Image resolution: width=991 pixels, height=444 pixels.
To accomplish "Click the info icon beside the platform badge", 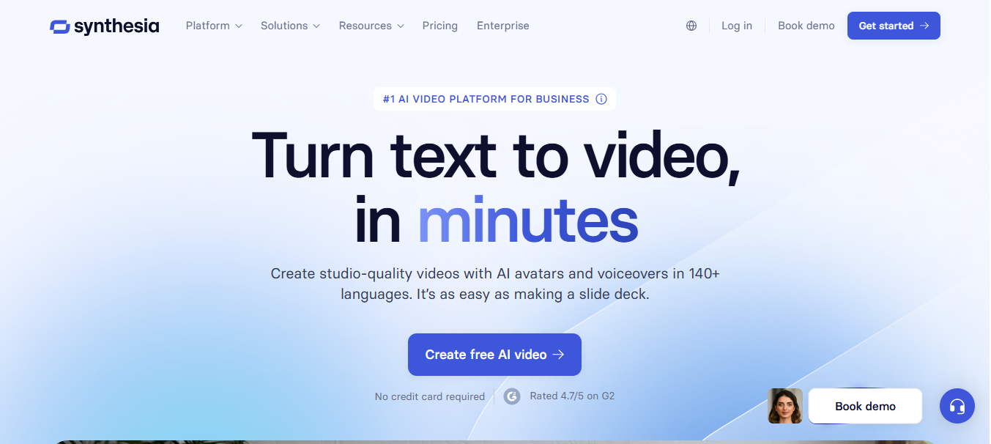I will coord(601,99).
